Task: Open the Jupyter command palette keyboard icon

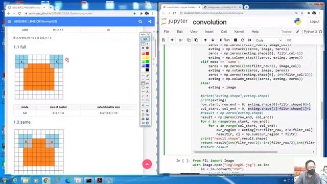Action: (289, 40)
